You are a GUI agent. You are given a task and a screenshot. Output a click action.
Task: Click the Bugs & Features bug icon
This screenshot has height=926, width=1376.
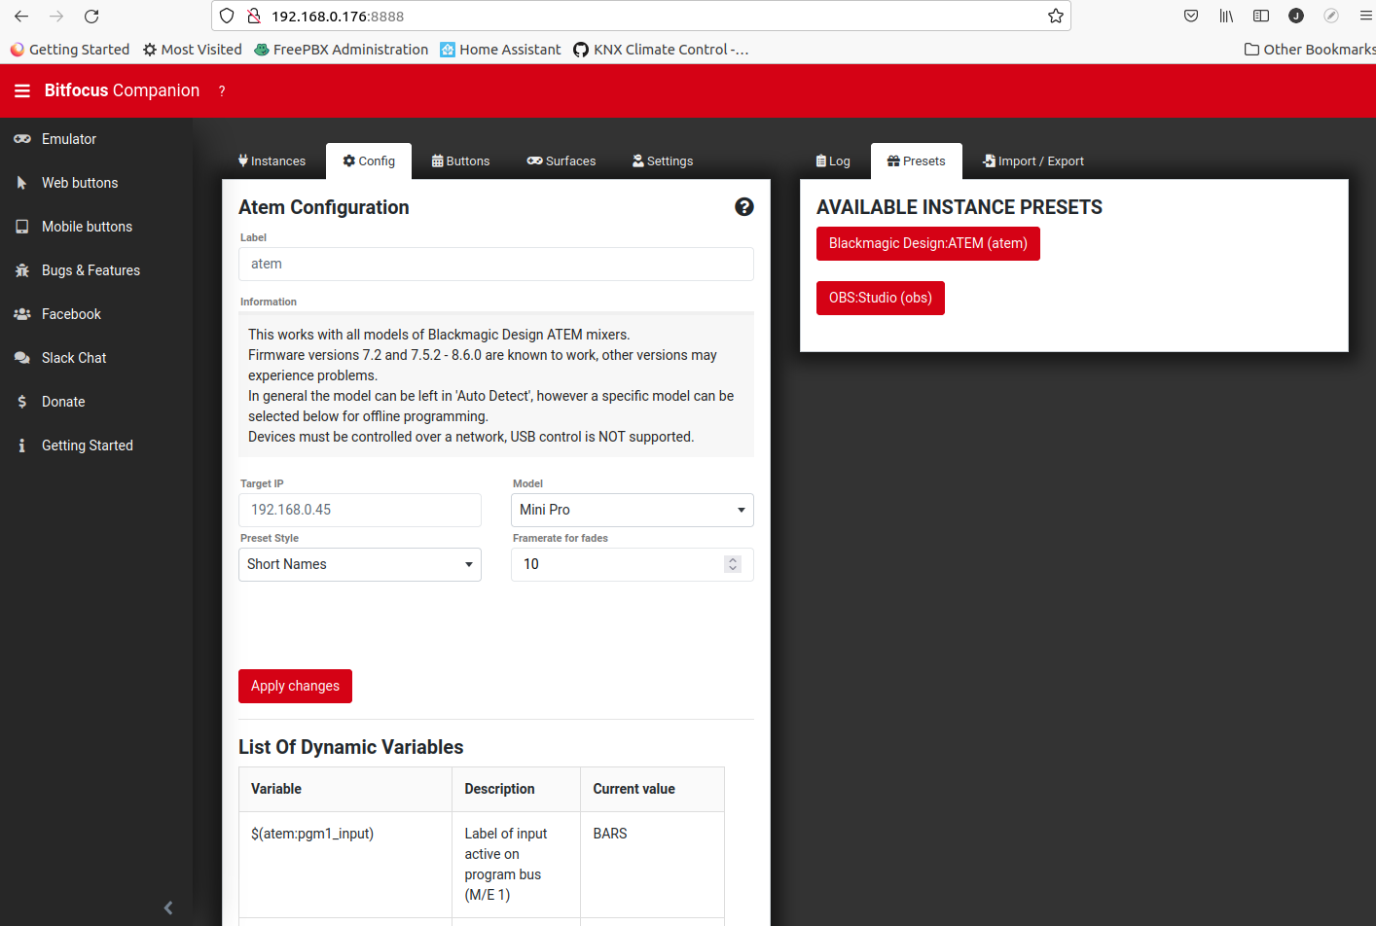[22, 270]
